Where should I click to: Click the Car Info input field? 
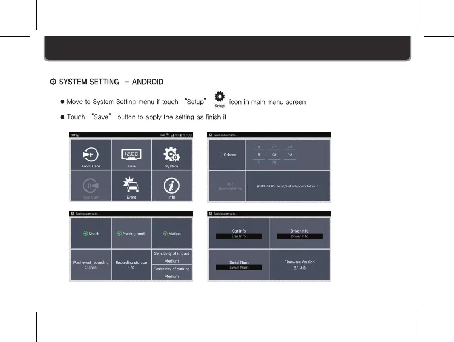239,236
